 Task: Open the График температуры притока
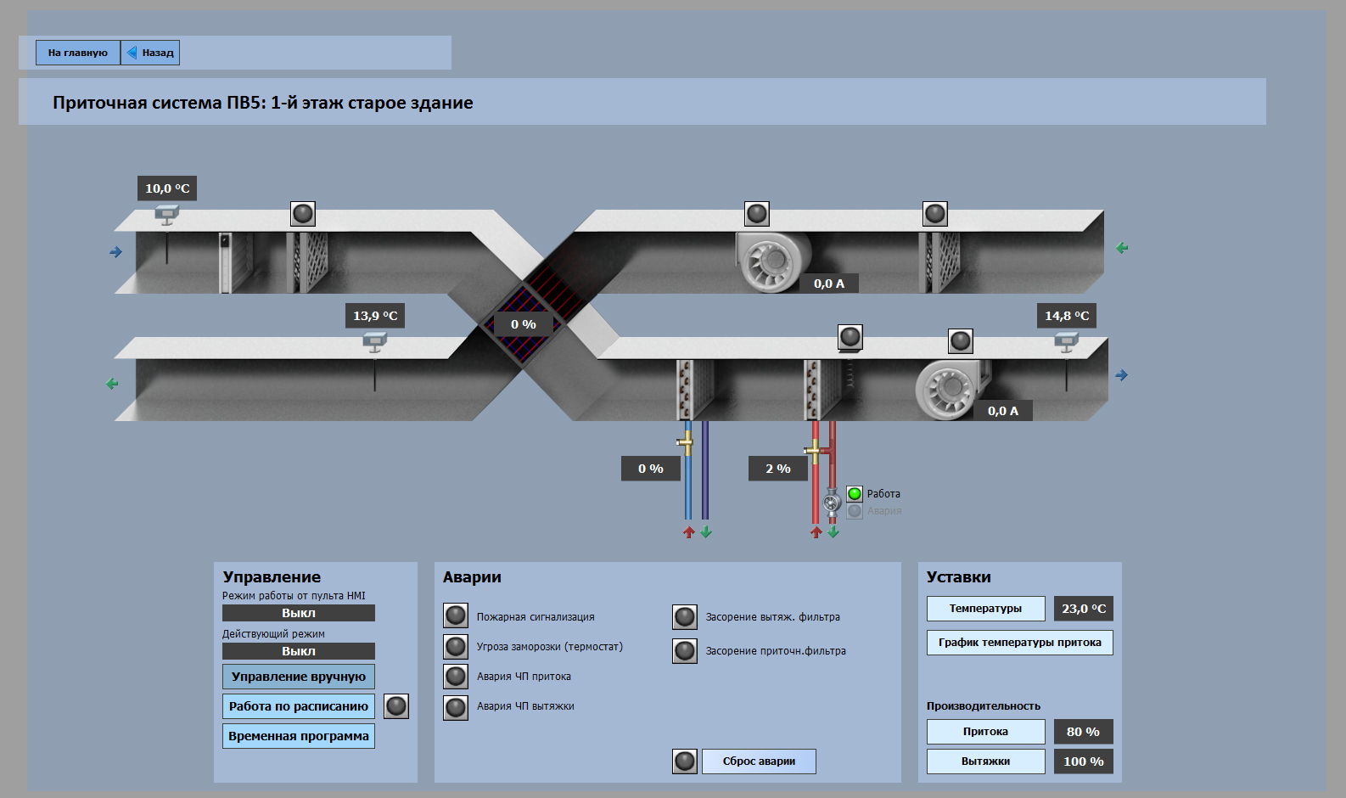1019,643
